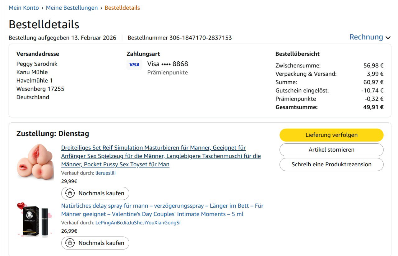Click the Visa card logo icon
This screenshot has width=398, height=256.
point(134,65)
